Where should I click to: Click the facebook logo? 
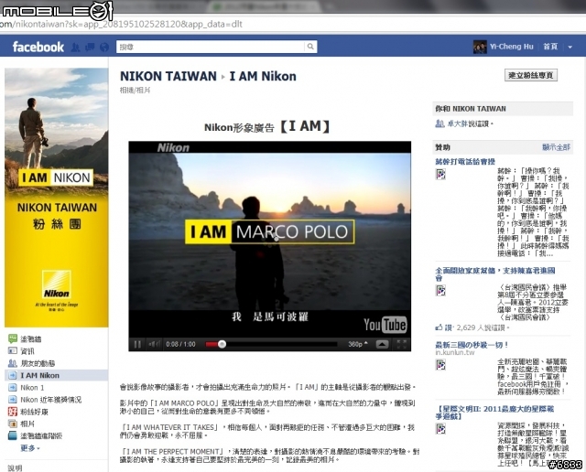(38, 47)
